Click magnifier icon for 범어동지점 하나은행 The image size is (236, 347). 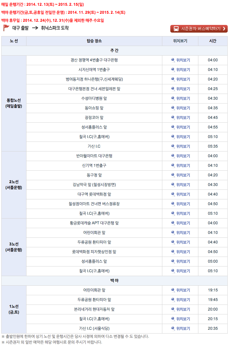(173, 79)
